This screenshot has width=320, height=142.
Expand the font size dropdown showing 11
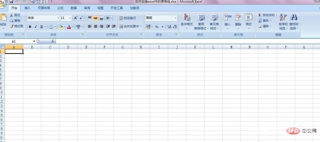point(70,18)
